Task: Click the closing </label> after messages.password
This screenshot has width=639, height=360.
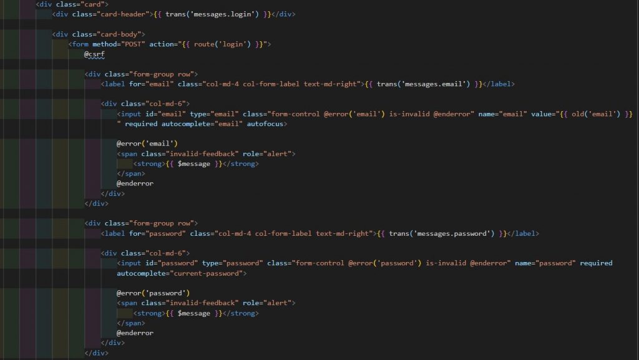Action: (x=523, y=233)
